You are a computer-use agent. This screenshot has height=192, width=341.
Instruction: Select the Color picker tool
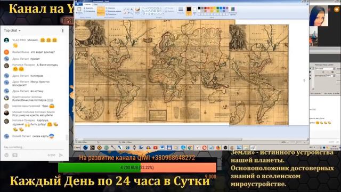pos(128,13)
